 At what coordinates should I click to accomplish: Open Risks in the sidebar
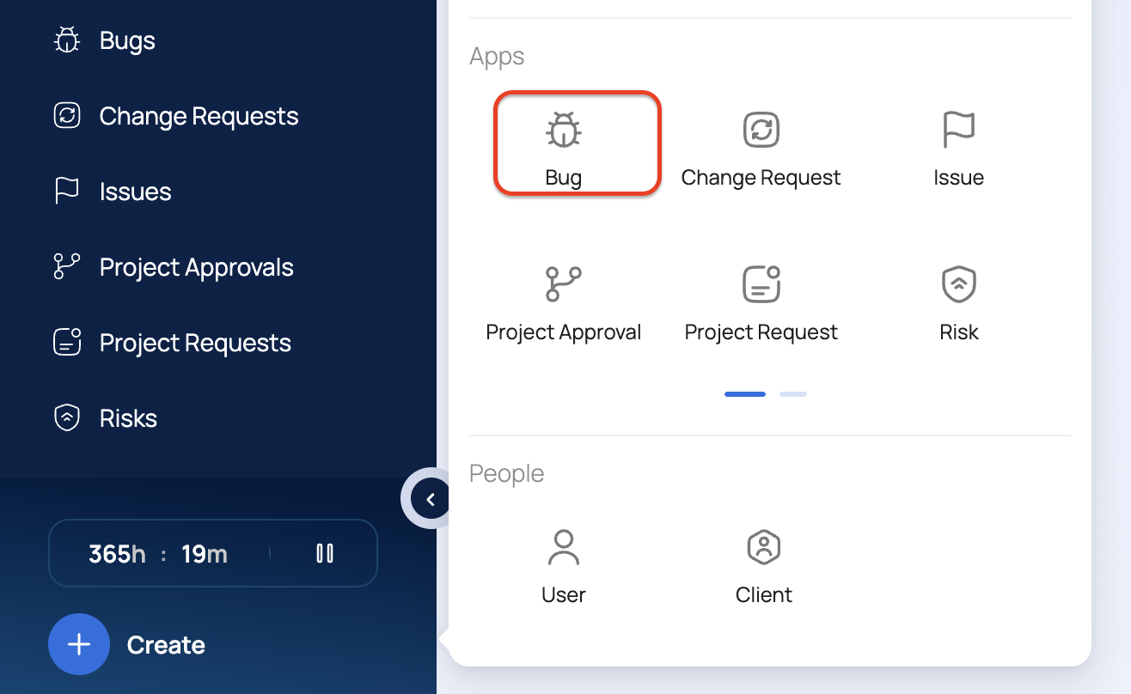pyautogui.click(x=128, y=419)
